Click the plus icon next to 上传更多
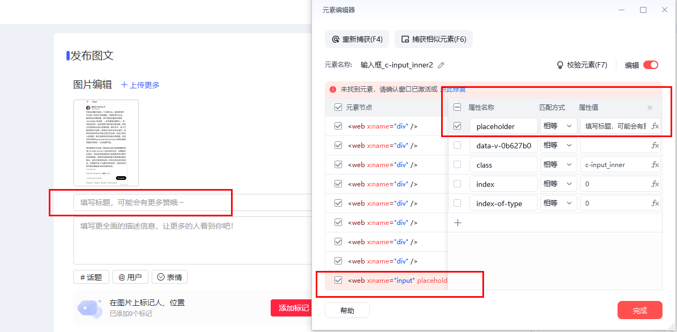The height and width of the screenshot is (332, 677). tap(124, 85)
